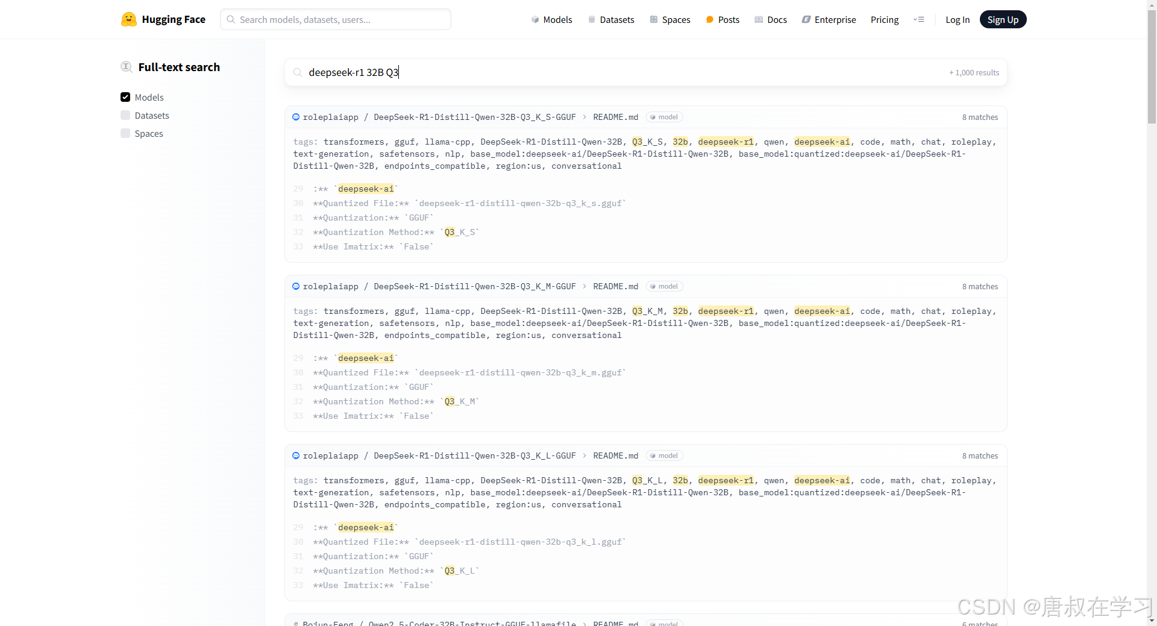
Task: Click the orange Posts dot icon
Action: [710, 19]
